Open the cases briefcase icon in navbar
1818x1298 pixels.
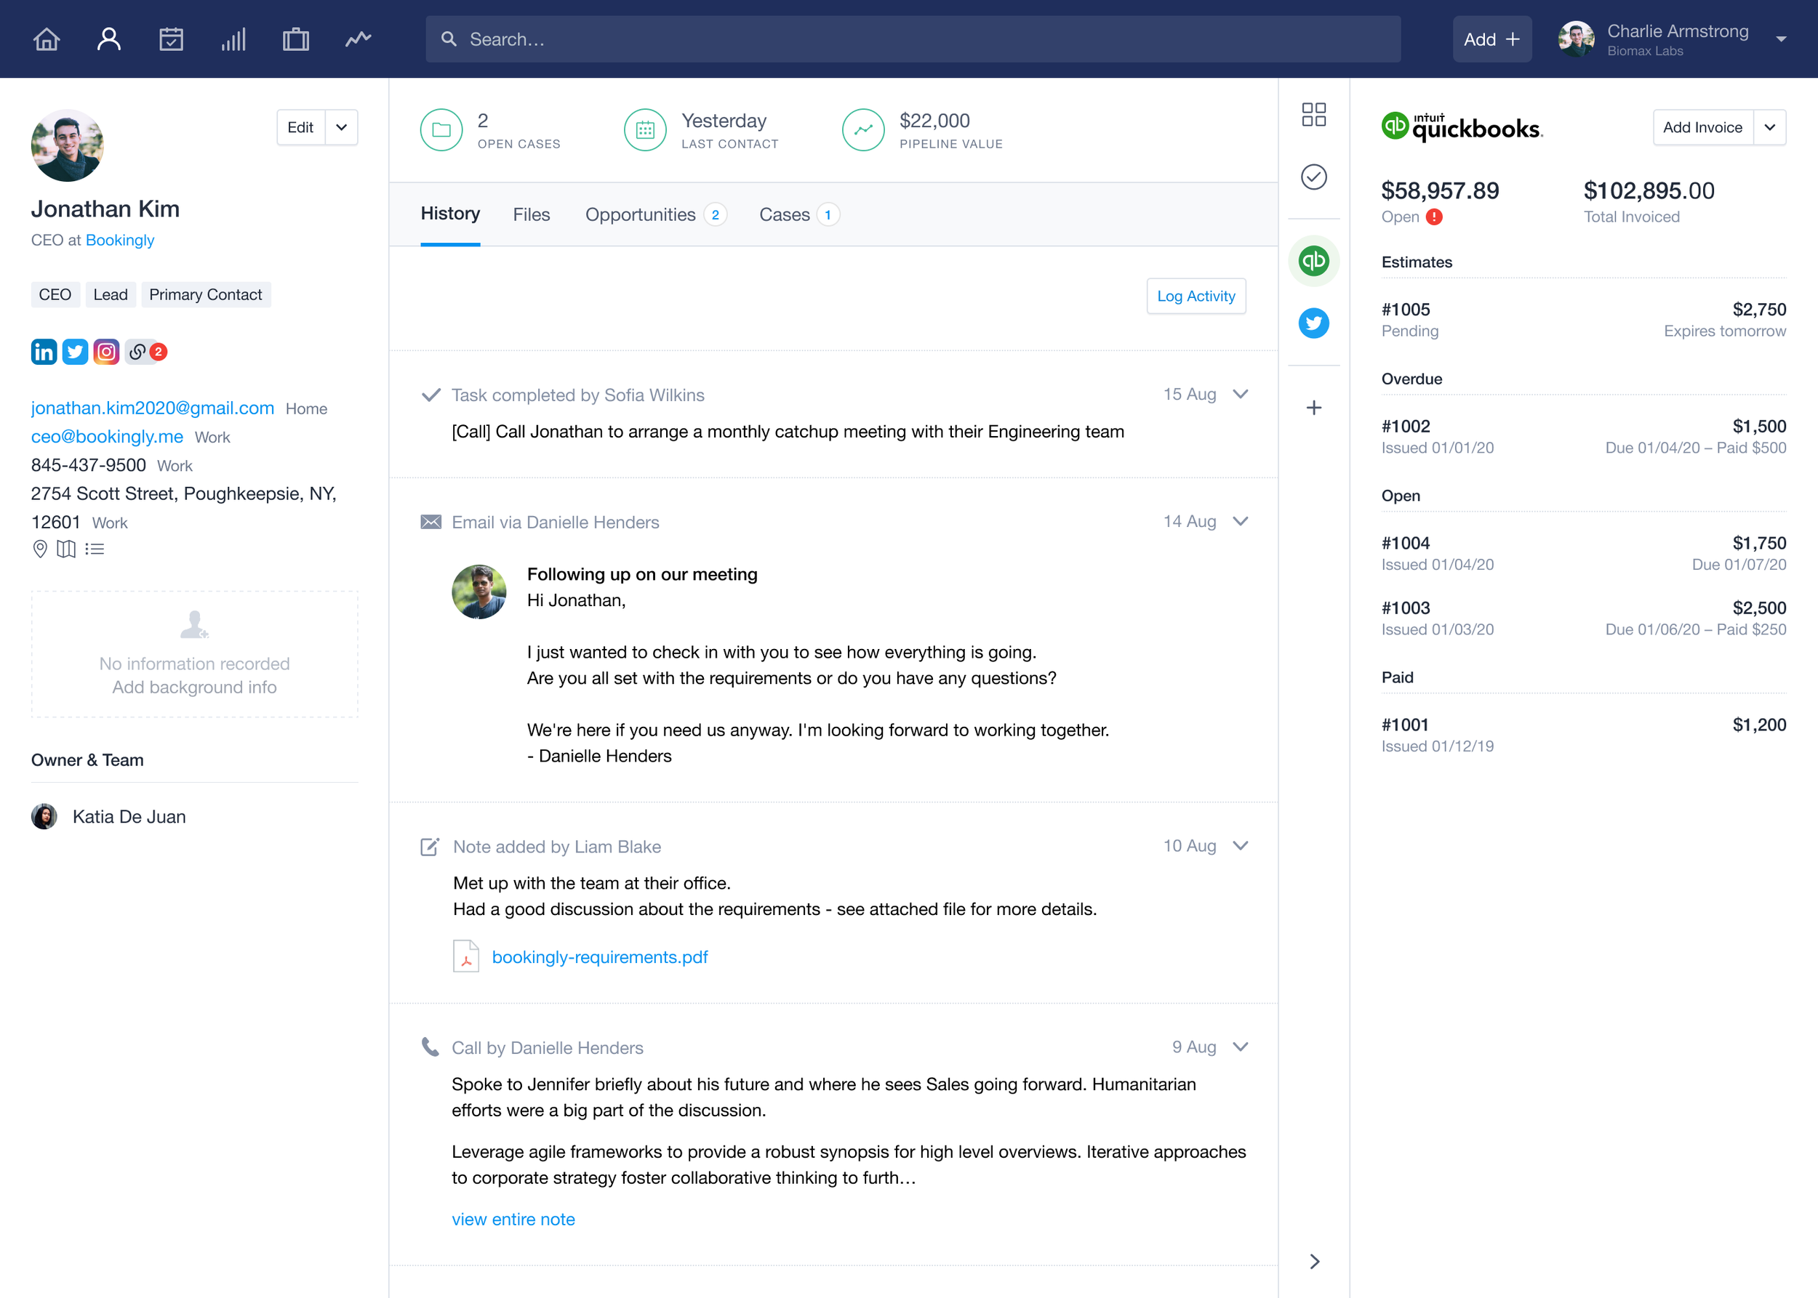tap(296, 39)
